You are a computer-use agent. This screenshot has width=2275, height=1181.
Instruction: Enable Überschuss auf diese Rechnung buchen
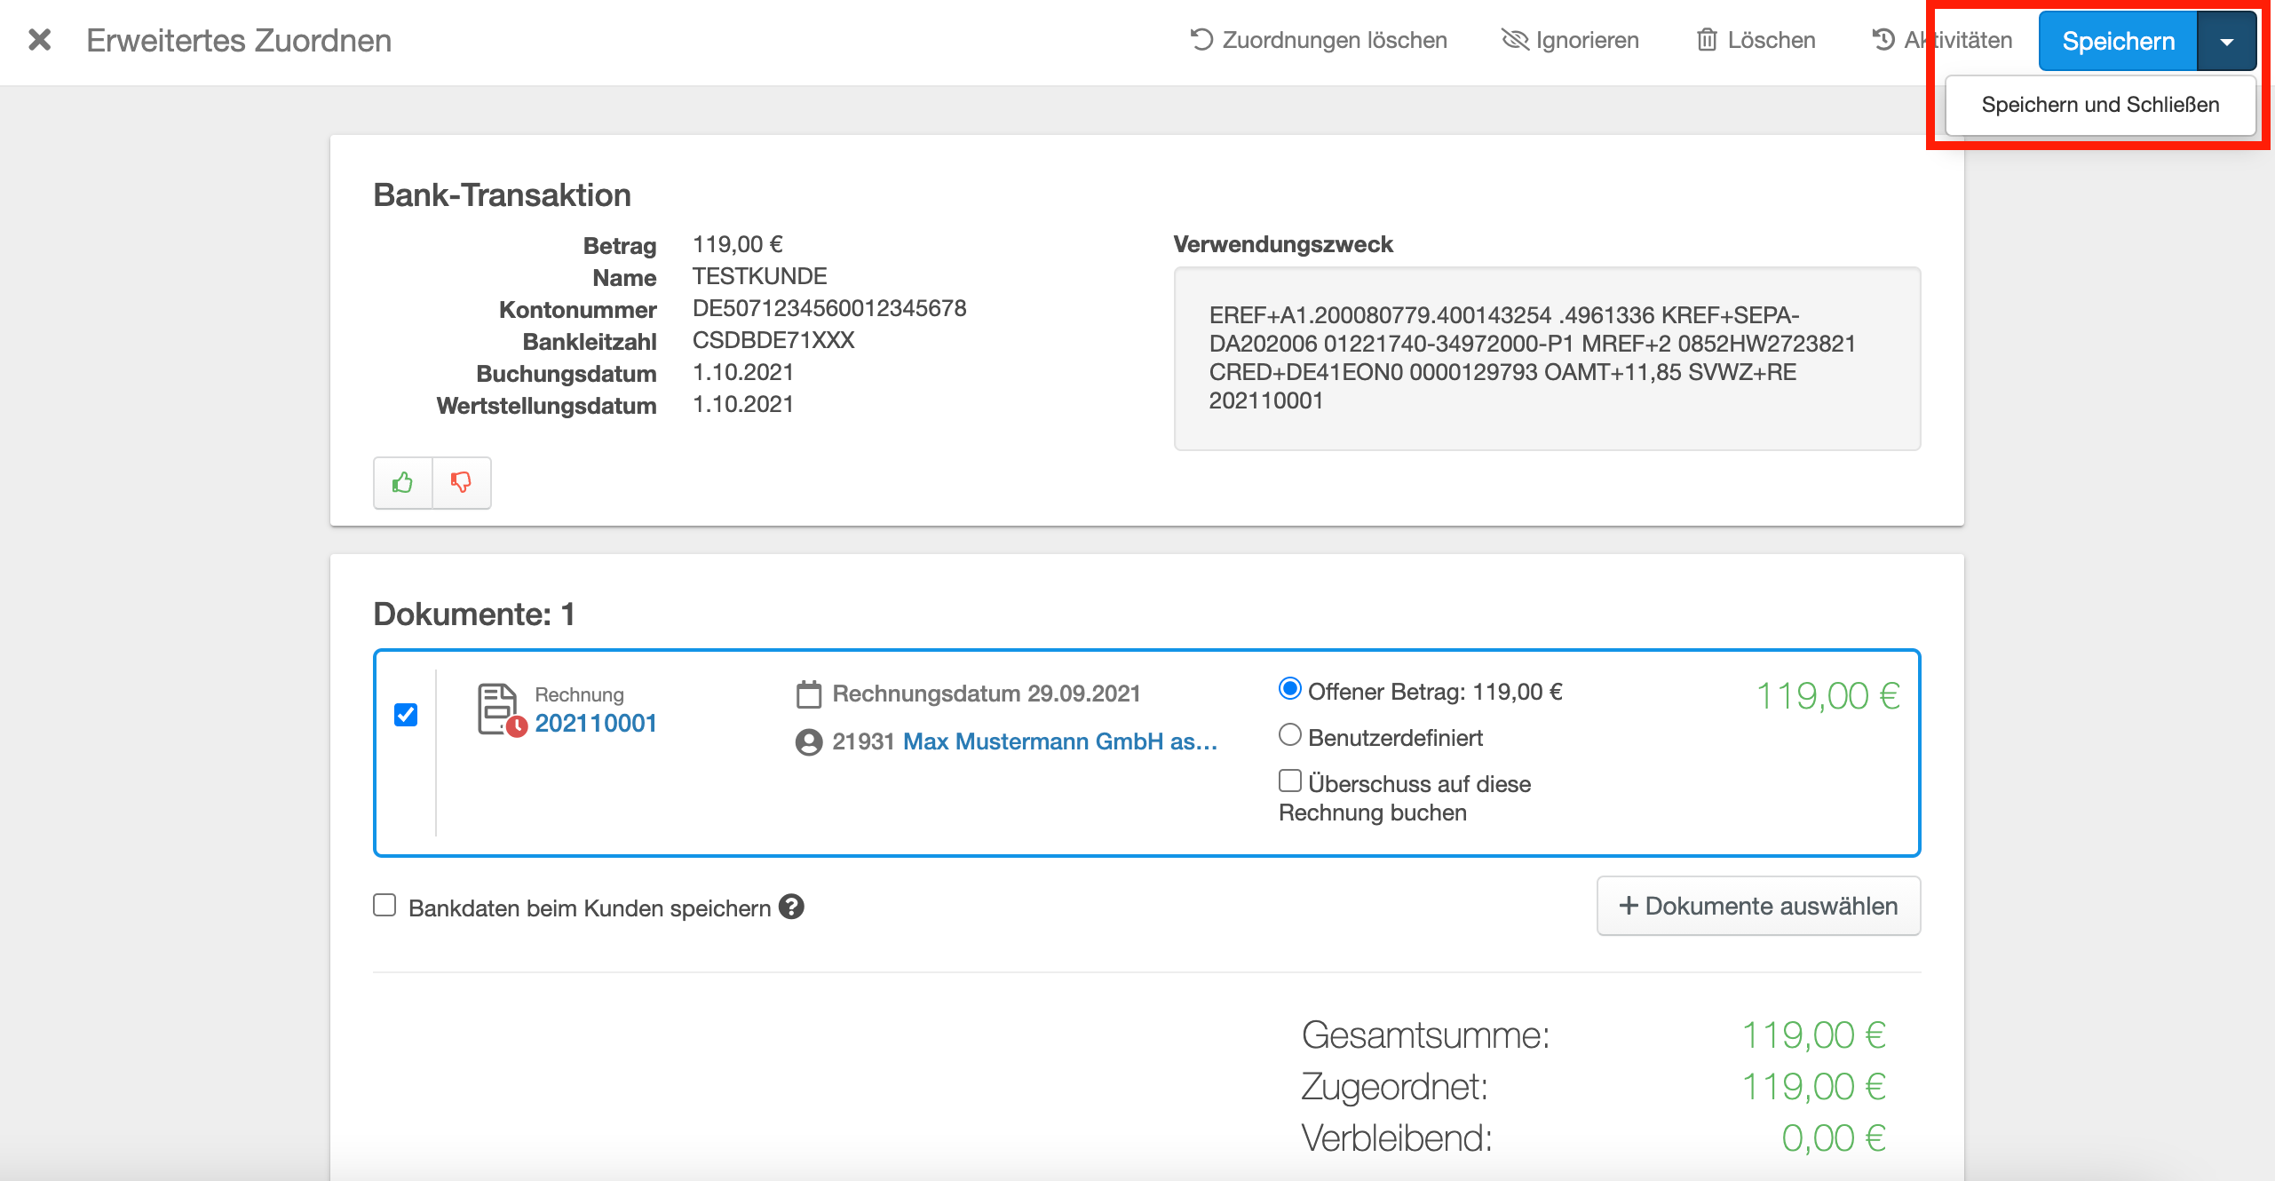(1289, 781)
